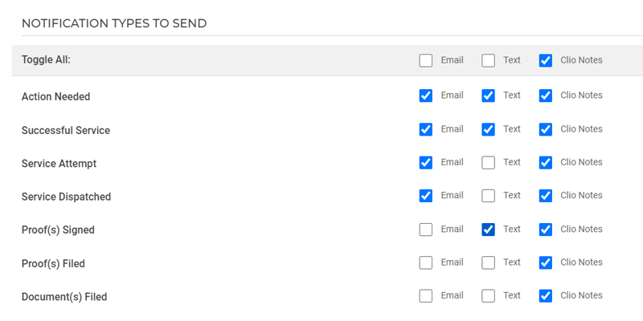Turn off Clio Notes for Action Needed

(546, 95)
